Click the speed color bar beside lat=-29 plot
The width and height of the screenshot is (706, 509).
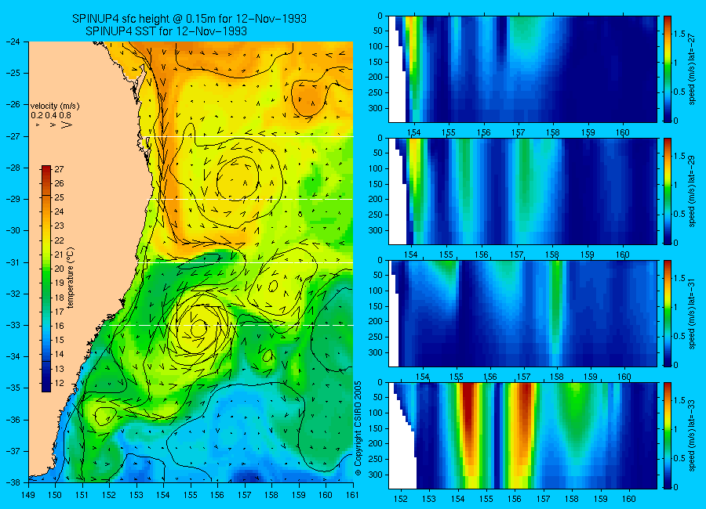click(667, 191)
